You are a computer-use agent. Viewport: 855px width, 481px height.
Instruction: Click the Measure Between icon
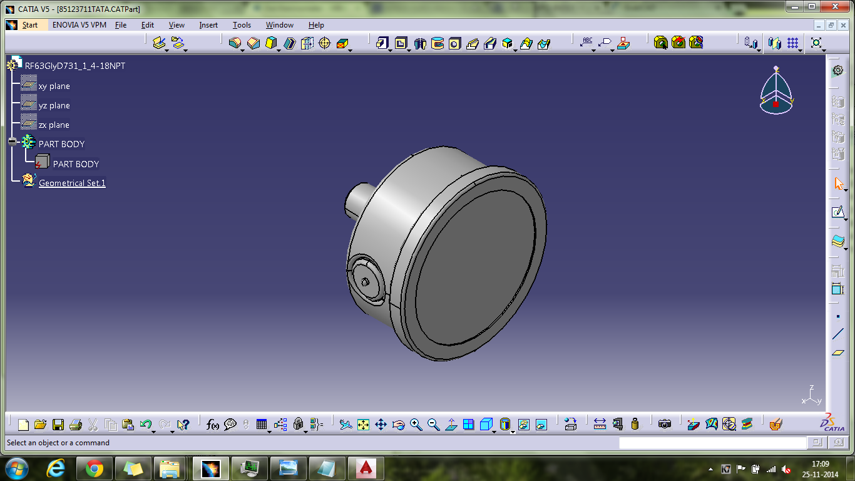pos(600,425)
